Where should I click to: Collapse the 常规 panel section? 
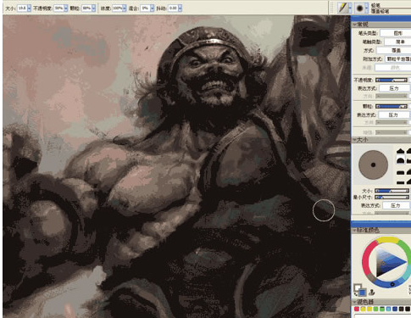click(355, 25)
